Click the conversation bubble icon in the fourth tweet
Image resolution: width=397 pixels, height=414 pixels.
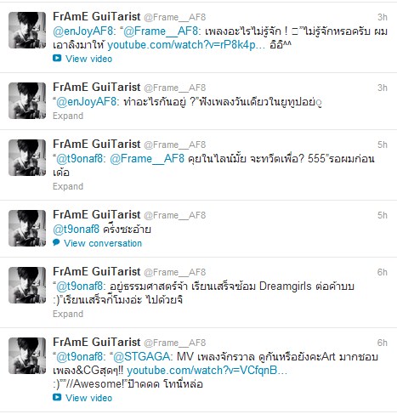56,242
